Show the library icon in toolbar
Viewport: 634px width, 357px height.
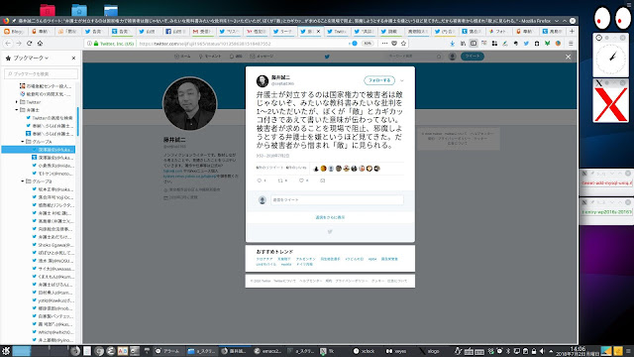point(463,44)
